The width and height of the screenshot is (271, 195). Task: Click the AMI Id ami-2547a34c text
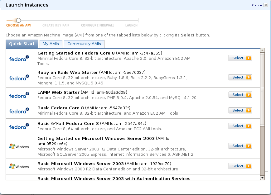(x=123, y=124)
